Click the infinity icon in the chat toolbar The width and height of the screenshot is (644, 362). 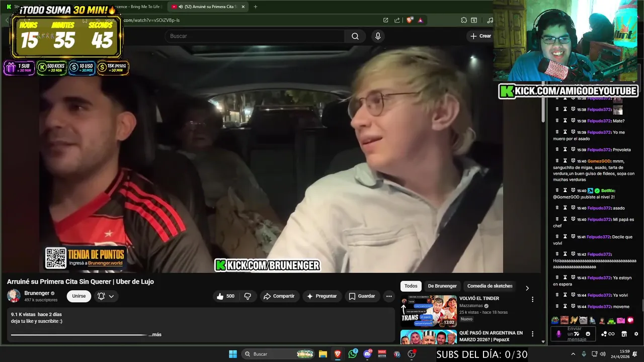[x=611, y=334]
